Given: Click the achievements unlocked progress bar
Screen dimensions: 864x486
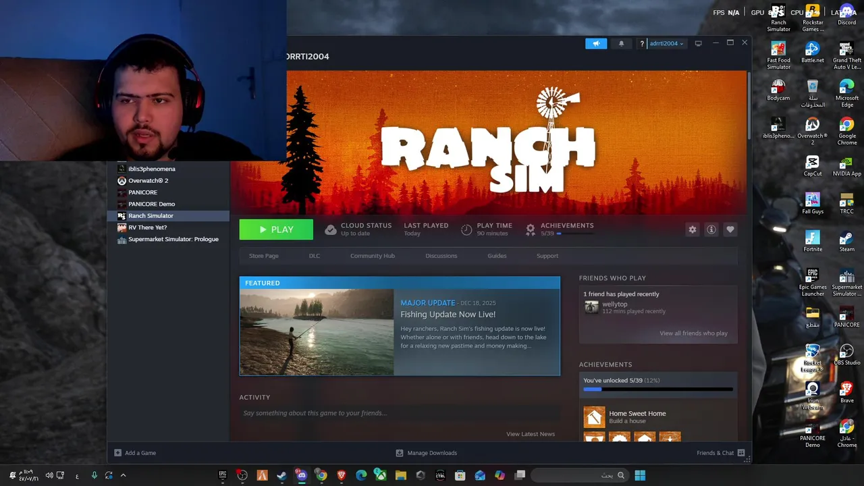Looking at the screenshot, I should click(x=658, y=389).
